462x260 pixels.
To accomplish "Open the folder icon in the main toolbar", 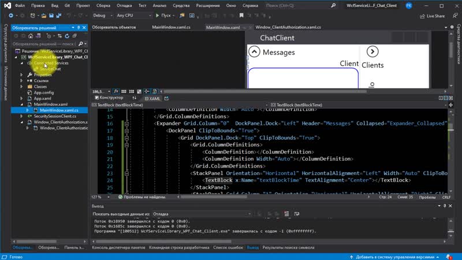I will click(44, 16).
